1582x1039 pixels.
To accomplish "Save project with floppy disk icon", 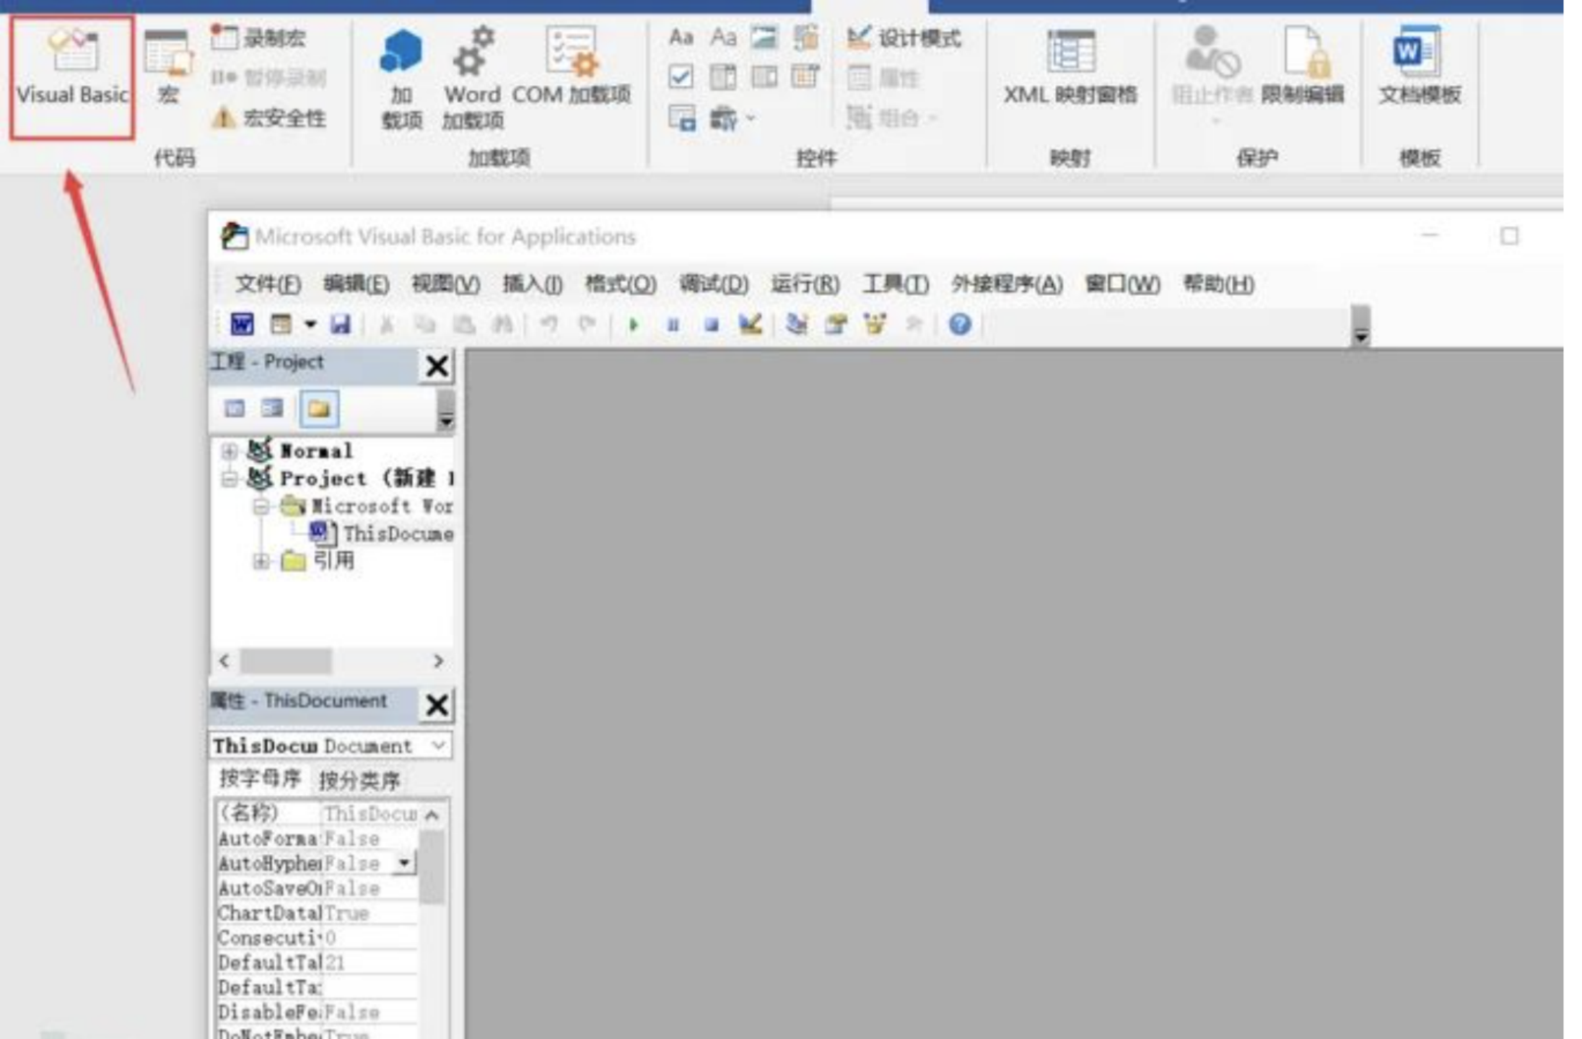I will [340, 325].
